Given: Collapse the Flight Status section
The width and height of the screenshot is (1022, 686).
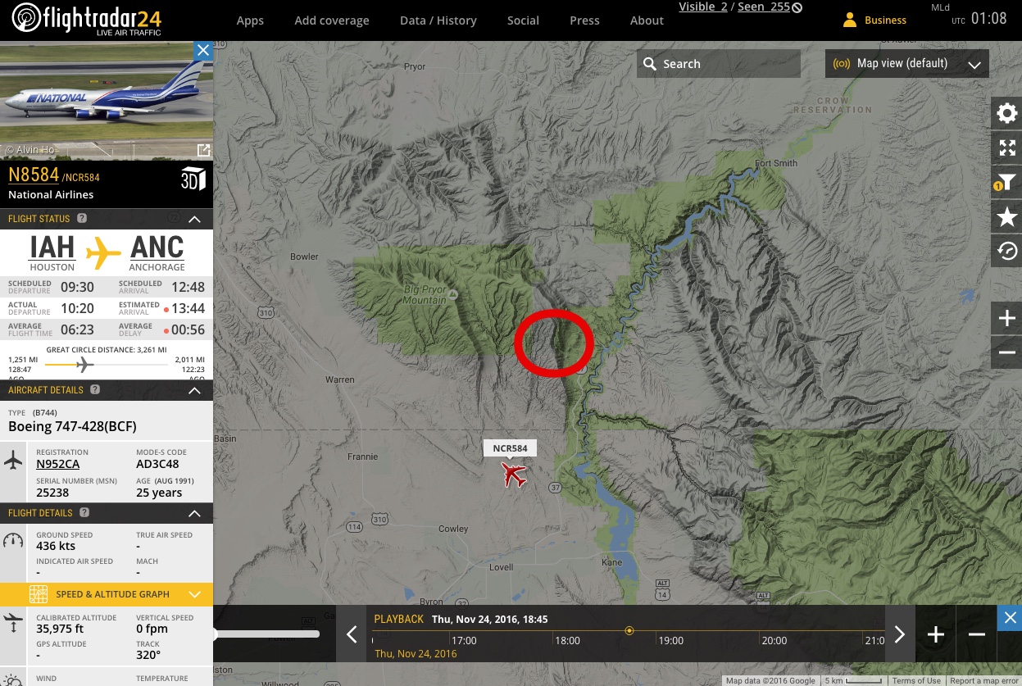Looking at the screenshot, I should coord(194,219).
